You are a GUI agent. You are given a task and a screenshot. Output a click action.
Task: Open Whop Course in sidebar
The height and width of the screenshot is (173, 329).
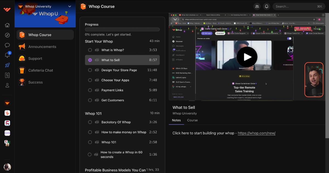(45, 35)
